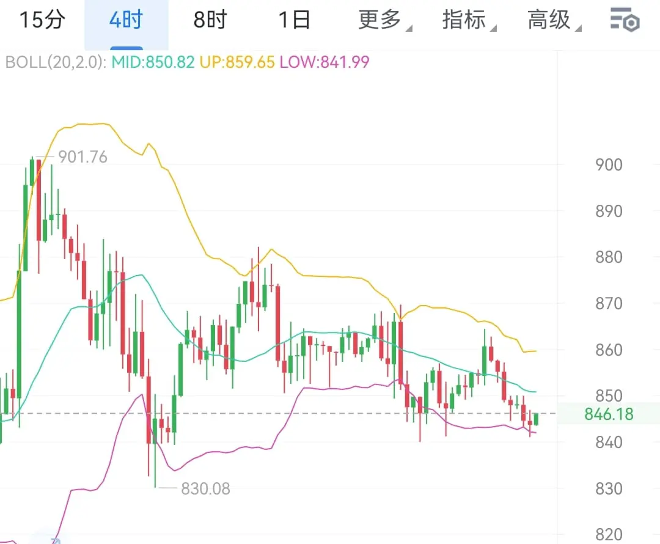This screenshot has width=660, height=544.
Task: Click the 901.76 high price marker
Action: [x=82, y=157]
